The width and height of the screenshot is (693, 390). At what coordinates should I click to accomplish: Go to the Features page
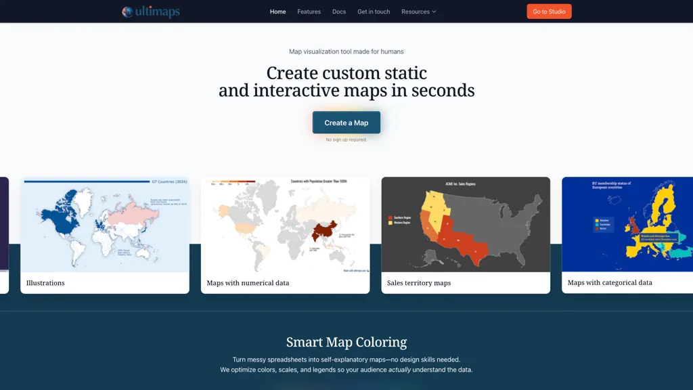point(309,12)
